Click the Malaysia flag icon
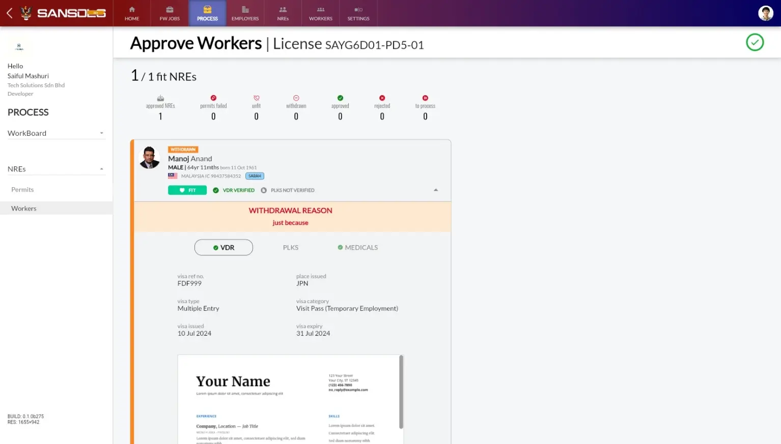The height and width of the screenshot is (444, 781). (173, 176)
